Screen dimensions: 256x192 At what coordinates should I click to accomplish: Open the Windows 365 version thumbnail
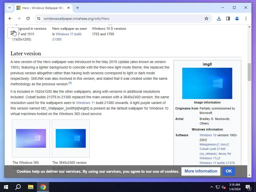coord(31,138)
